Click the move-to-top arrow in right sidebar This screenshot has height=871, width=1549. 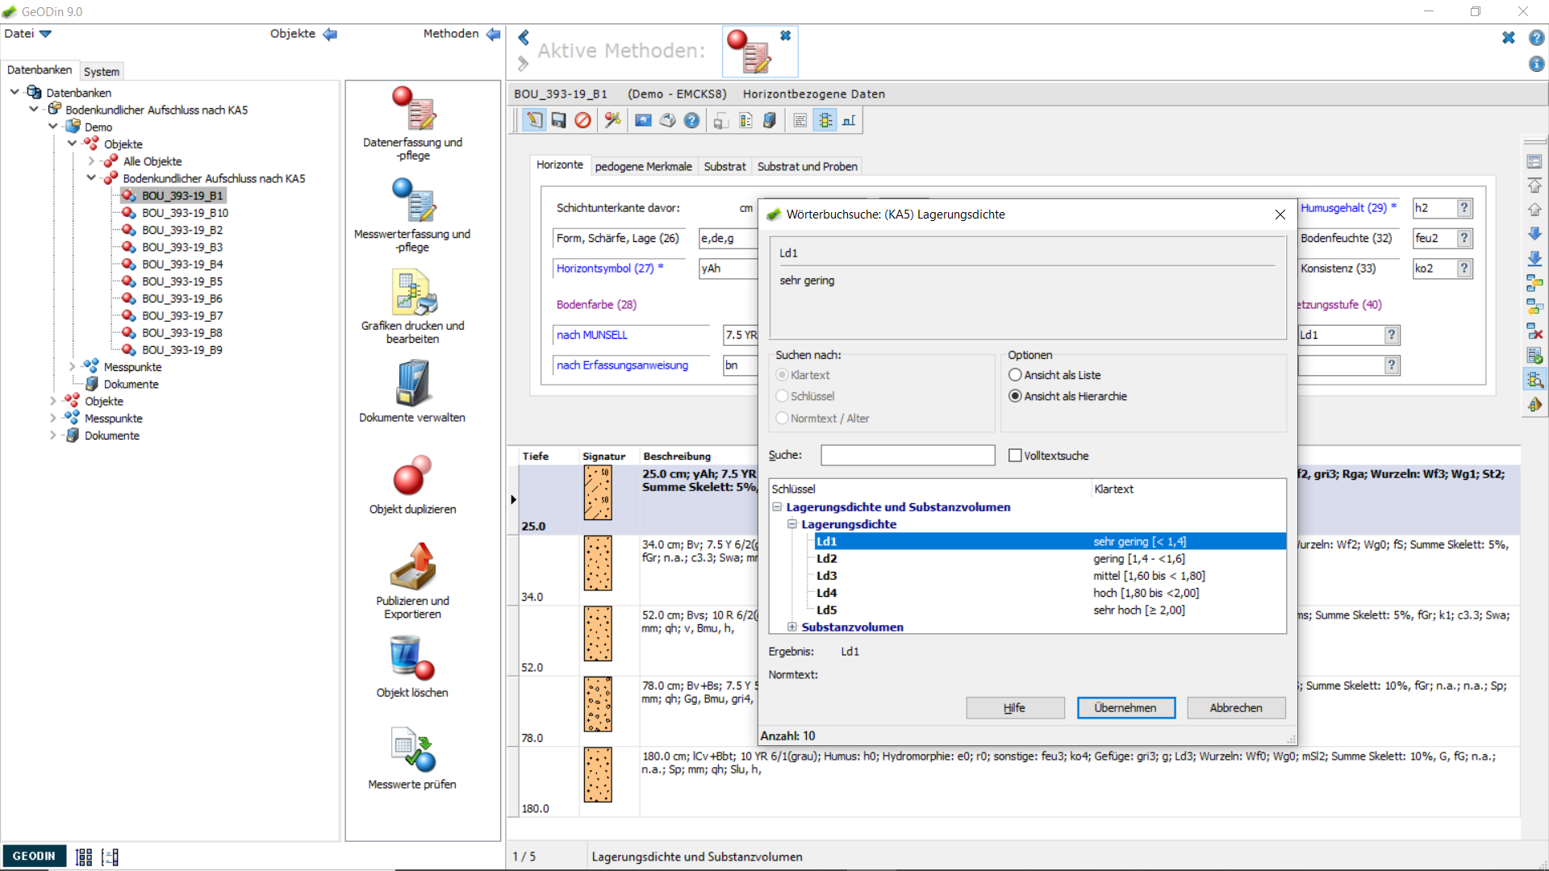[1534, 185]
